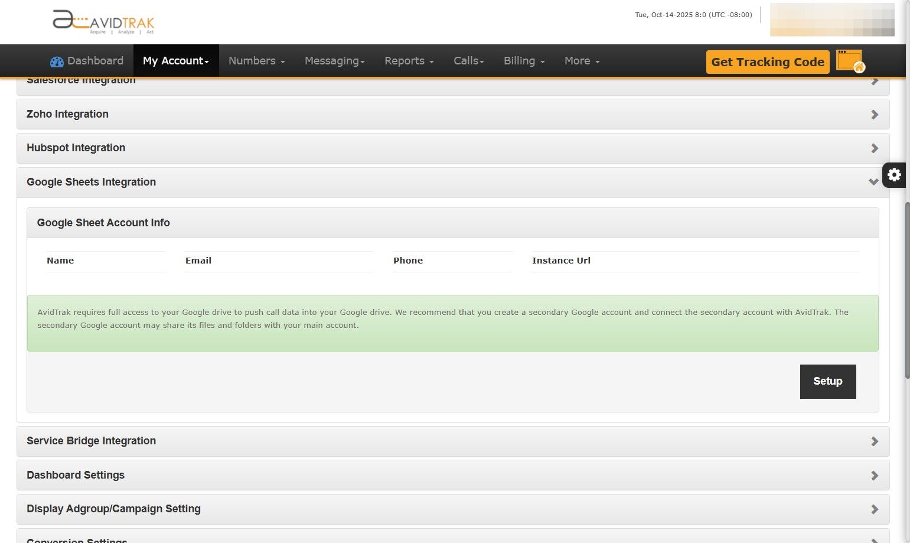Expand the Display Adgroup/Campaign Setting section
Screen dimensions: 910x543
[453, 509]
